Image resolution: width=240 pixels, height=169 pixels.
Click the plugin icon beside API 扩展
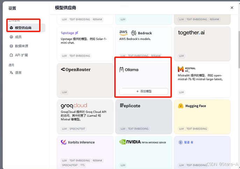11,55
